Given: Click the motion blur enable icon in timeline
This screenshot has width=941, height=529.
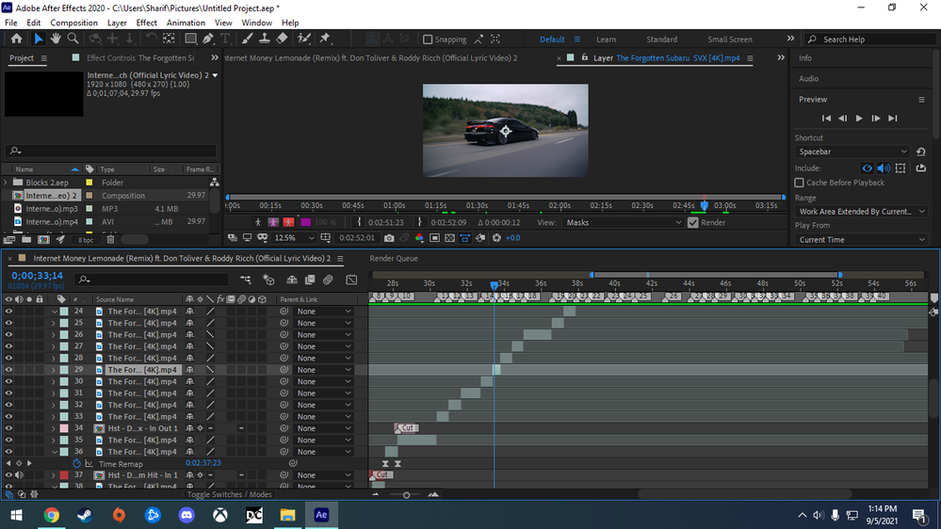Looking at the screenshot, I should point(328,280).
